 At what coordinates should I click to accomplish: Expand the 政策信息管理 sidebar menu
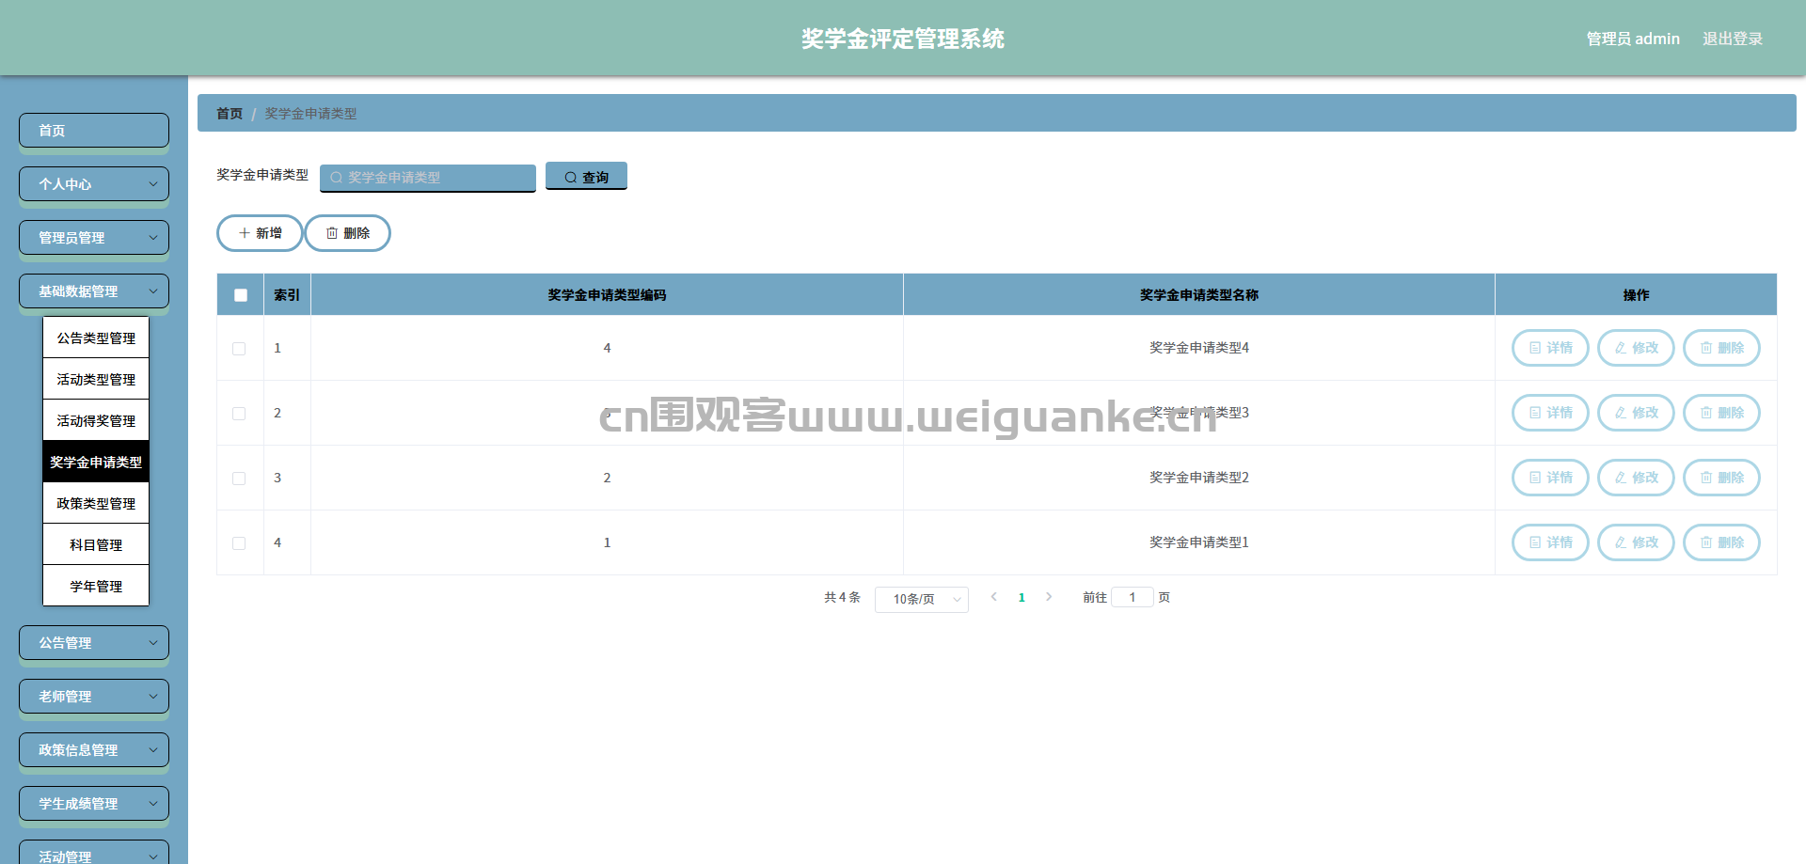click(x=94, y=750)
